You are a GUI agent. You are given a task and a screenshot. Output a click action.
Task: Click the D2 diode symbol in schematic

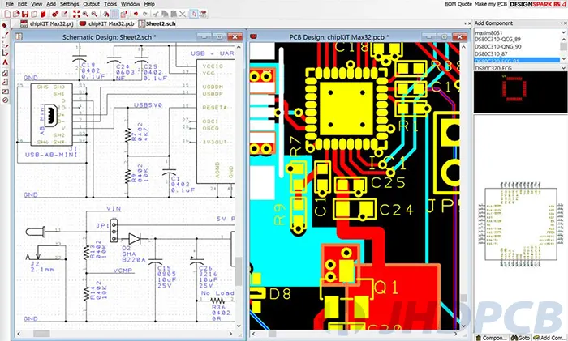tap(135, 239)
